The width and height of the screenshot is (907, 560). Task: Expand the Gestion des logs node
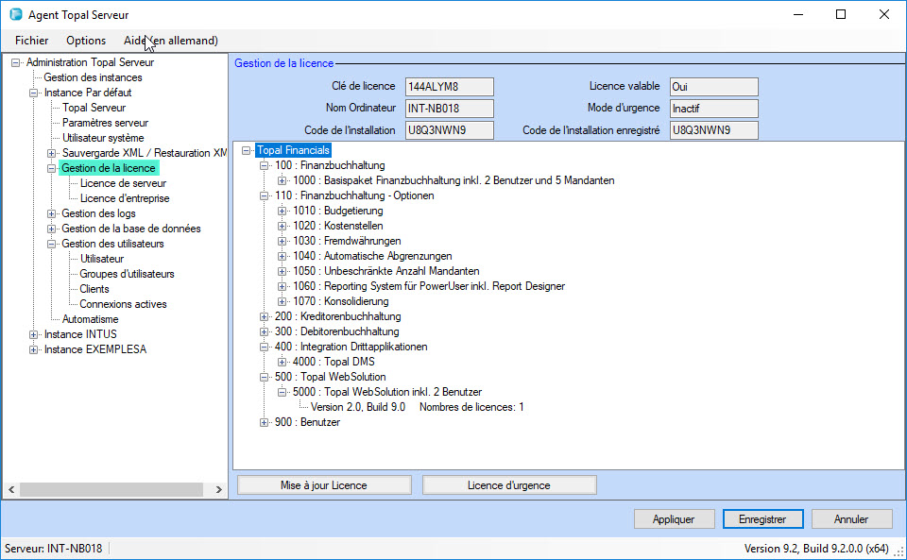pos(52,213)
